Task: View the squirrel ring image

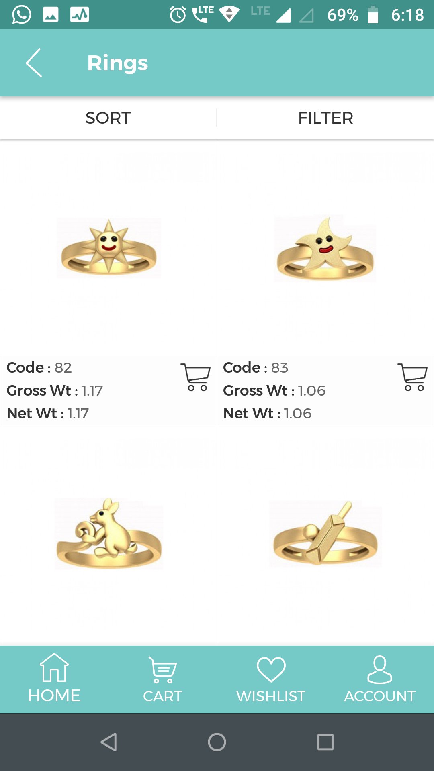Action: [108, 534]
